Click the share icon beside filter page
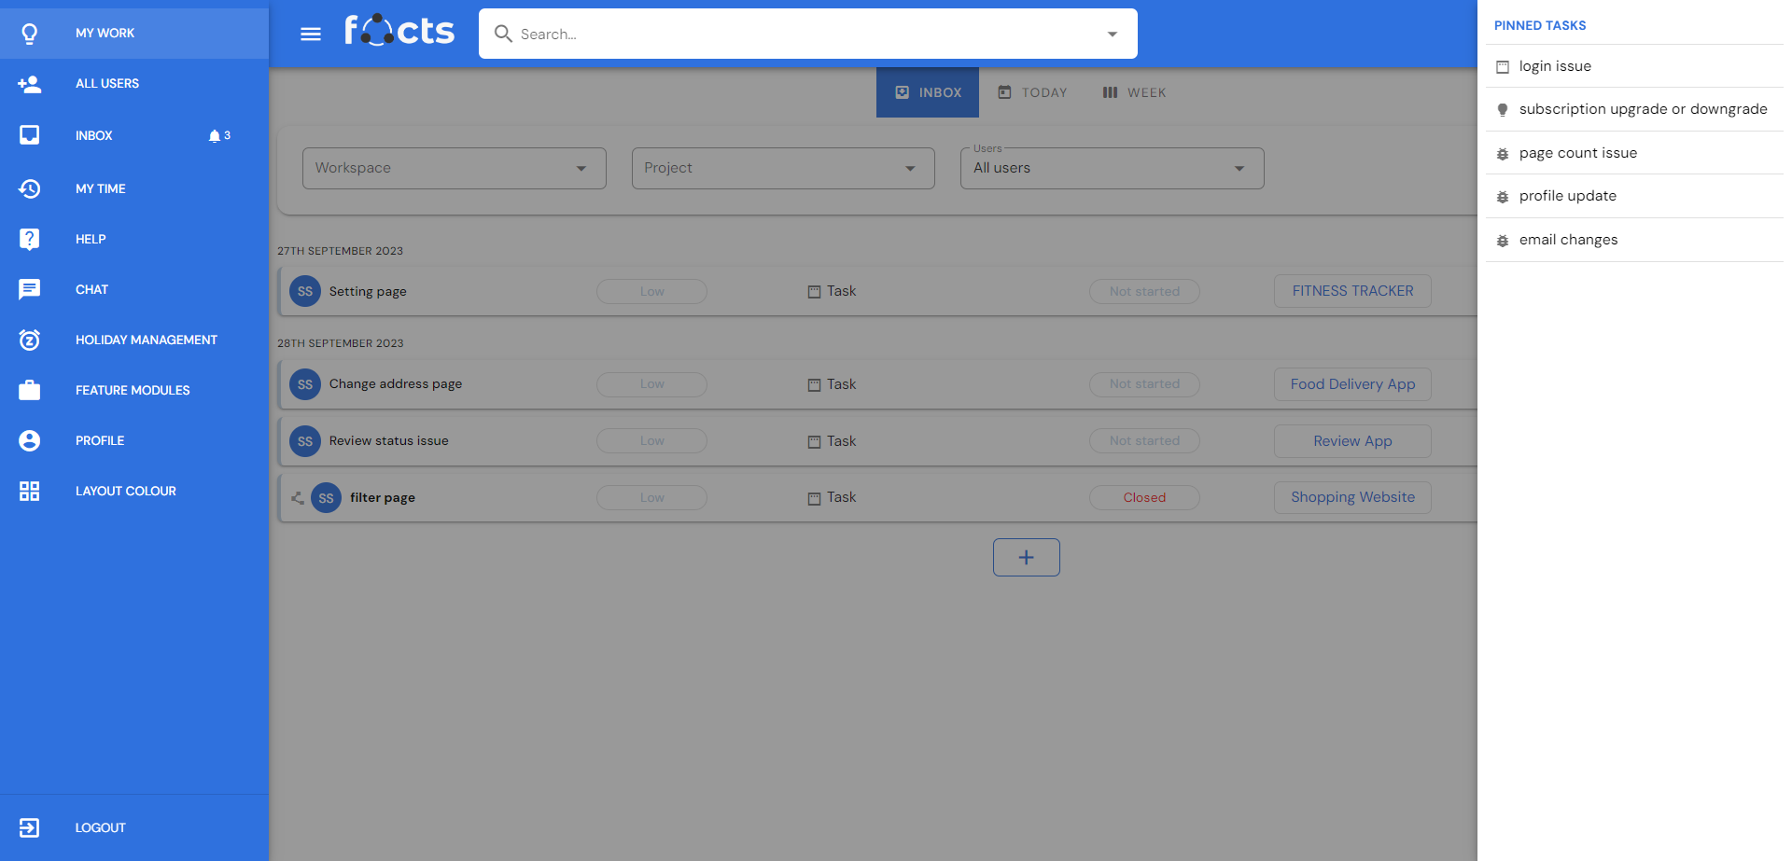Viewport: 1792px width, 861px height. pos(297,498)
